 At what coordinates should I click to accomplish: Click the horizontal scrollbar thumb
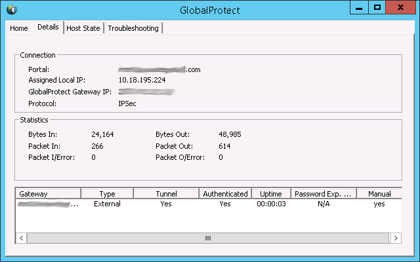tap(208, 238)
